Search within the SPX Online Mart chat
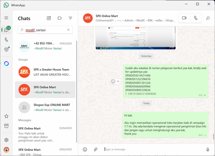The width and height of the screenshot is (215, 156). [208, 18]
